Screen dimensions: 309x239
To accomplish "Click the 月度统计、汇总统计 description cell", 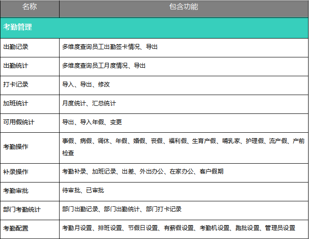I will coord(89,103).
